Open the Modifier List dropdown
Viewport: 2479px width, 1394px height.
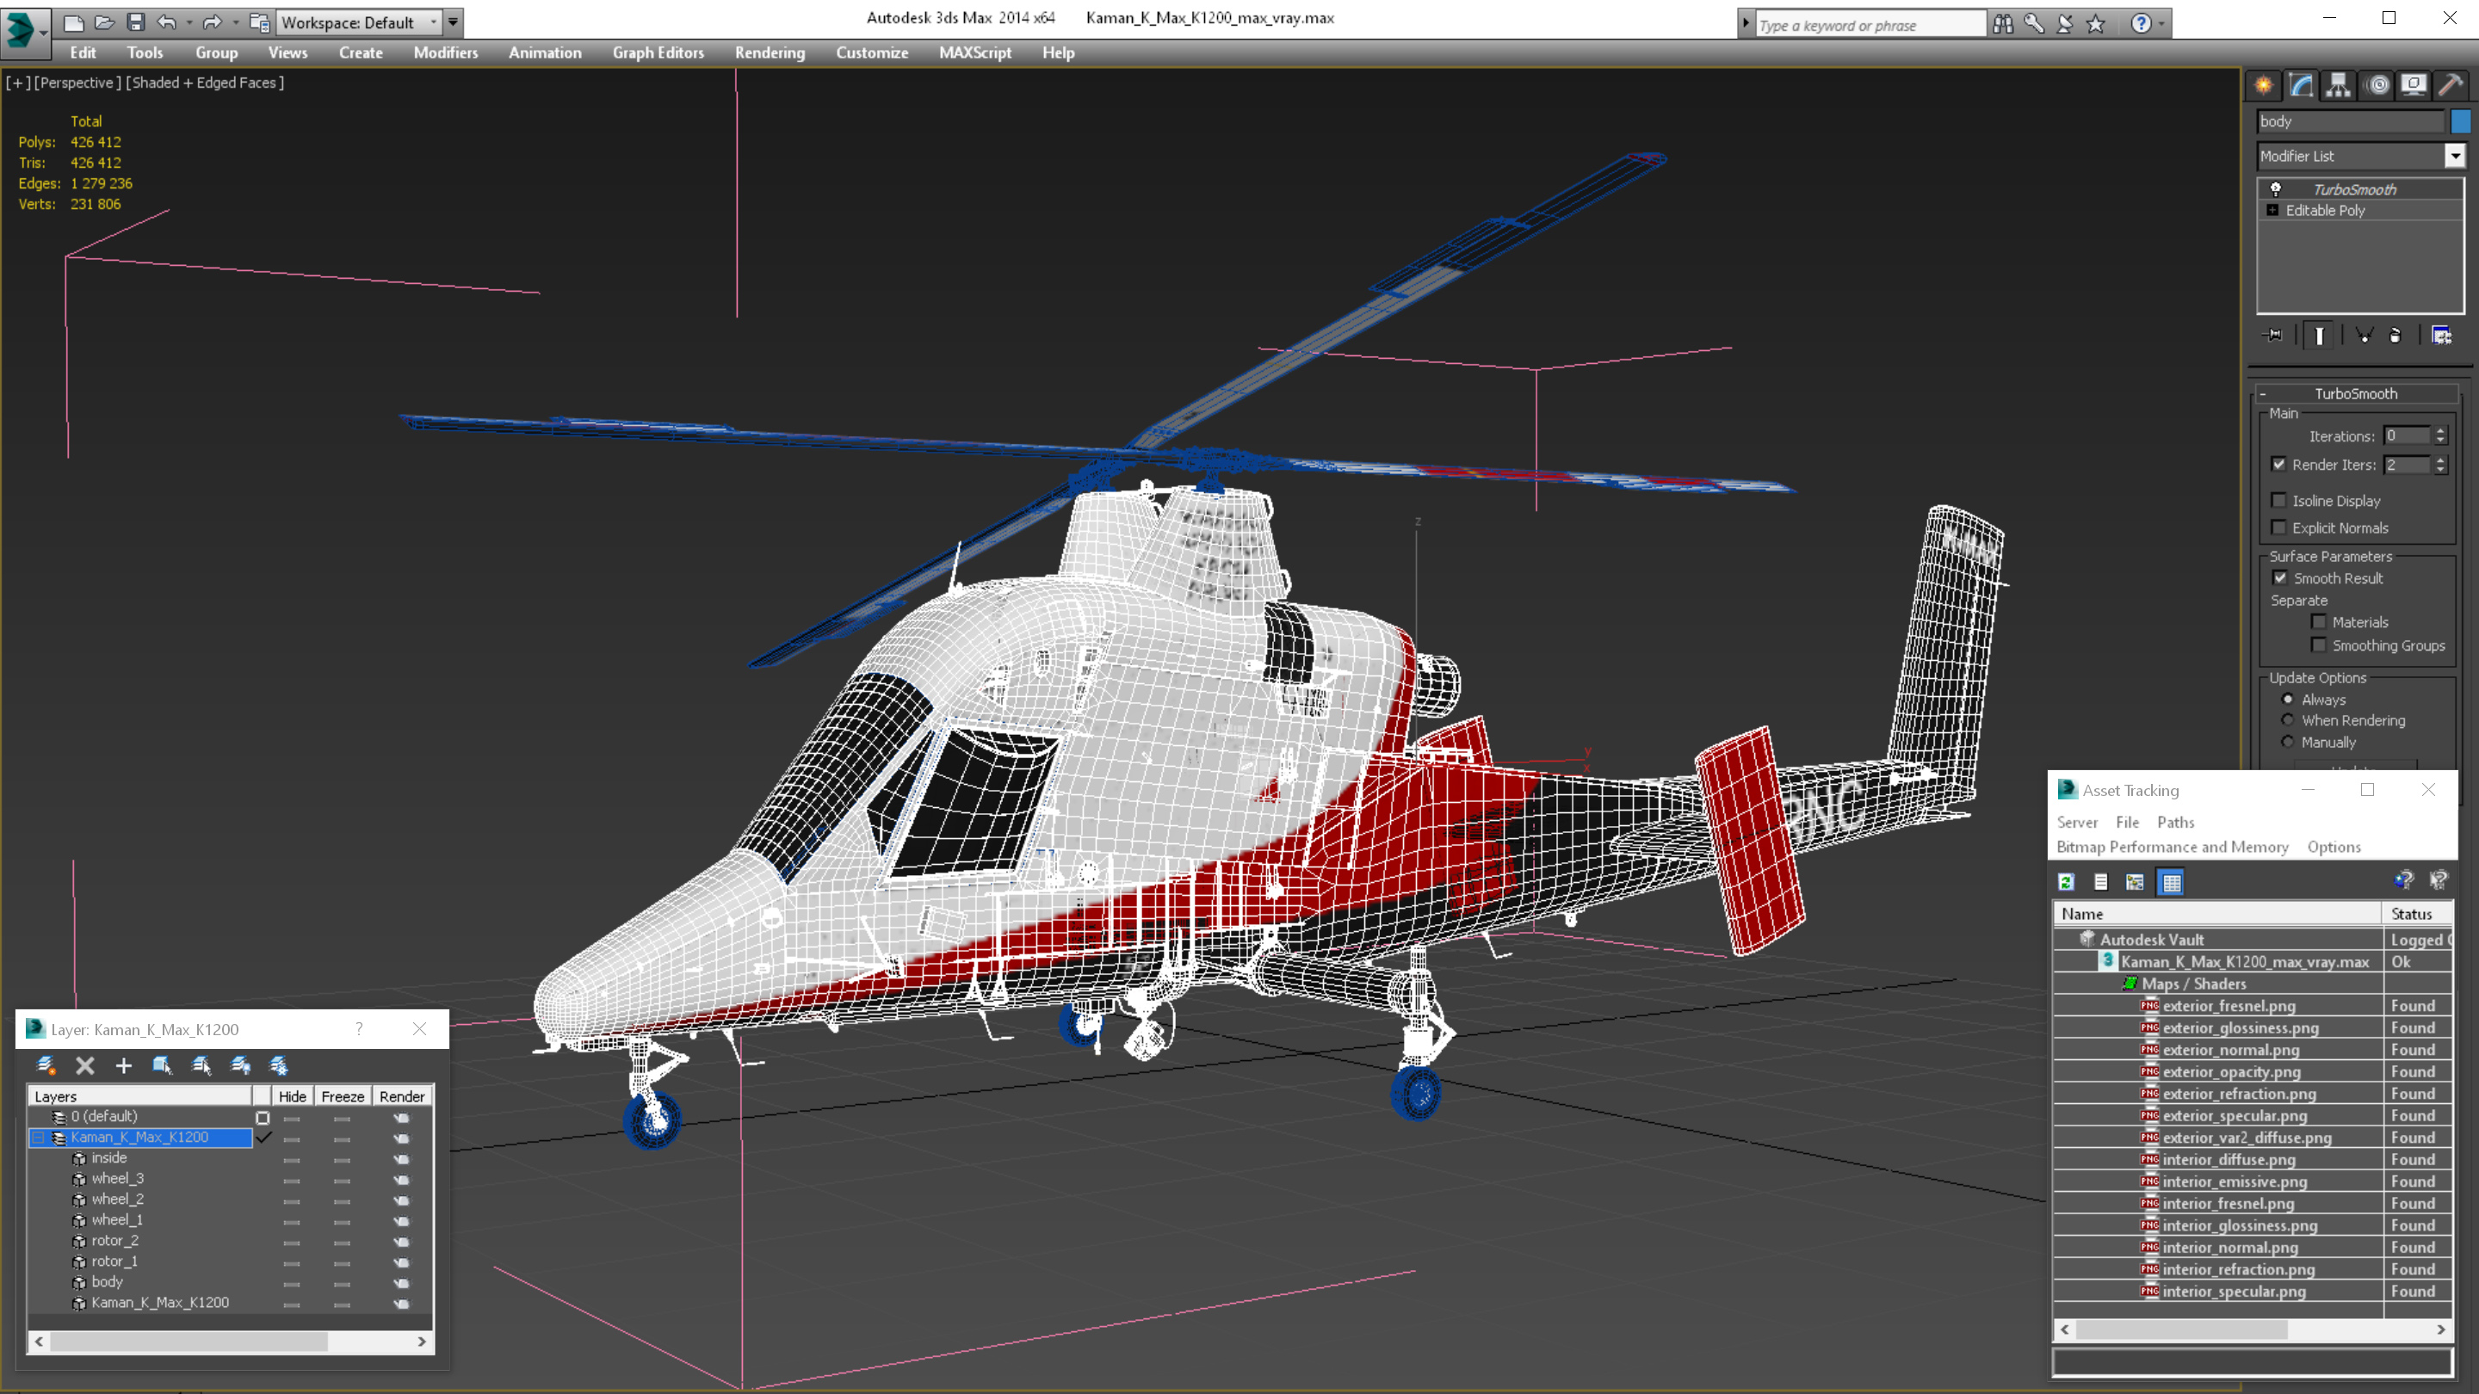[x=2455, y=156]
